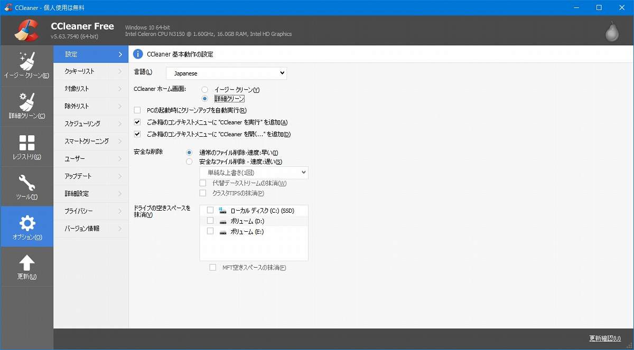Screen dimensions: 634x350
Task: Click the blue info icon beside settings title
Action: 138,54
